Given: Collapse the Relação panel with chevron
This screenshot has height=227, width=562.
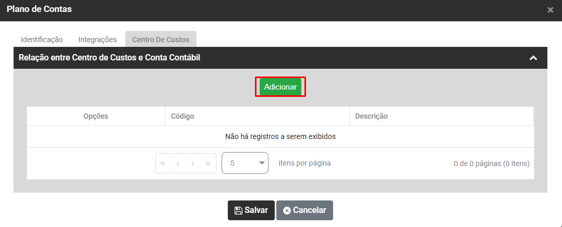Looking at the screenshot, I should [533, 58].
